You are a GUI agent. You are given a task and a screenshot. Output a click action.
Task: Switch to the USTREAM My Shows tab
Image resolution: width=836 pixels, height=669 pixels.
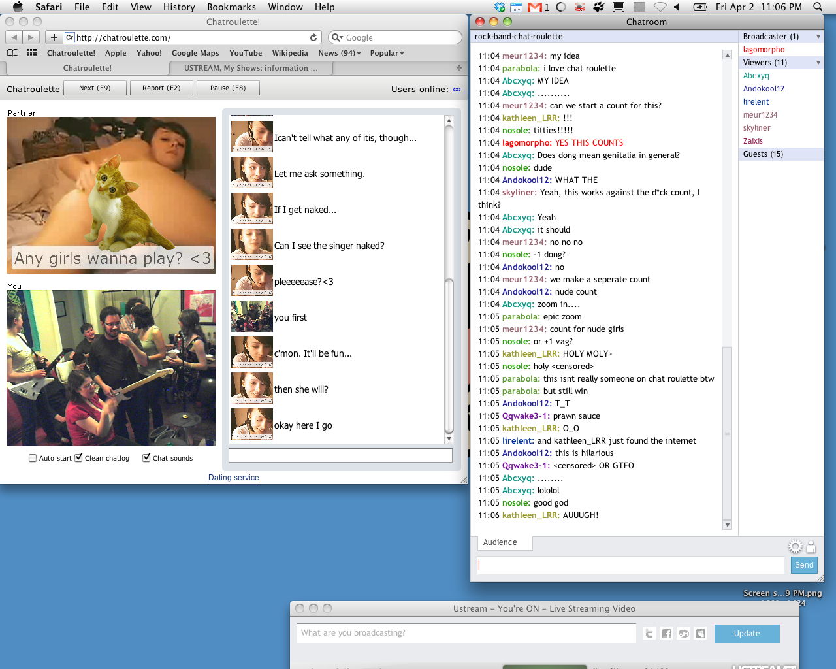[x=251, y=68]
